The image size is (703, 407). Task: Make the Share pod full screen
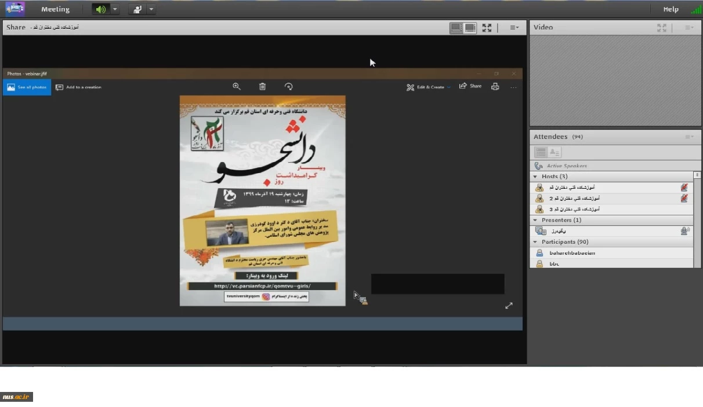coord(487,27)
